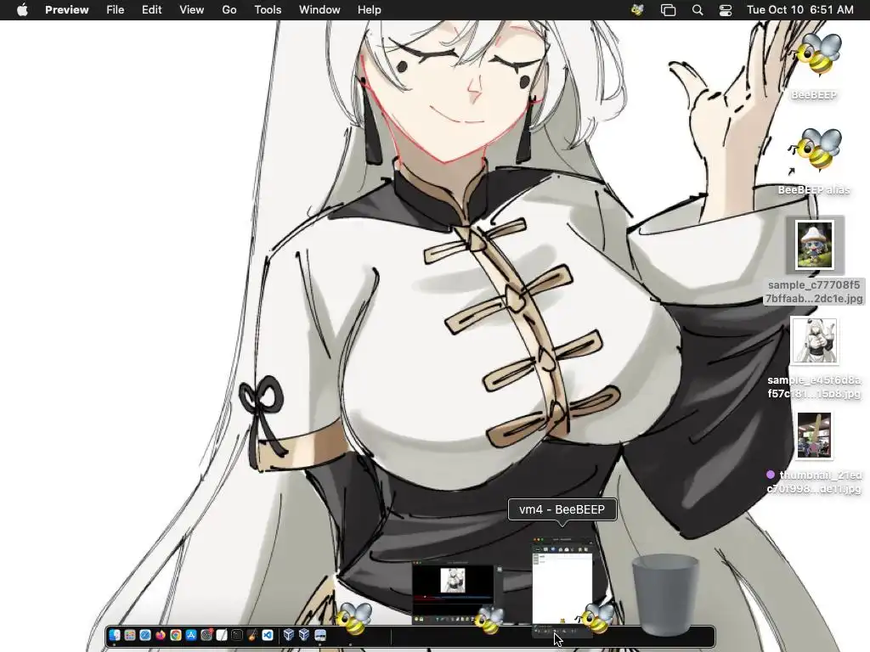The height and width of the screenshot is (652, 870).
Task: Open Launchpad from the Dock
Action: pos(130,635)
